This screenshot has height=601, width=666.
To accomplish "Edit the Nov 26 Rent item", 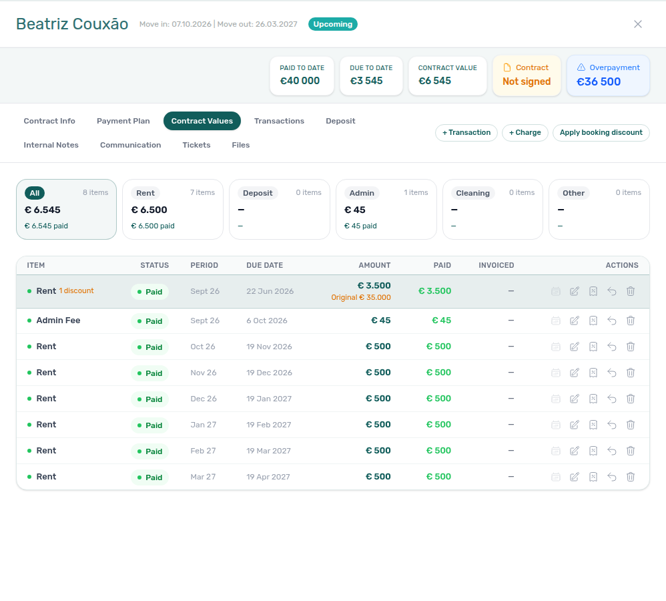I will [x=575, y=373].
